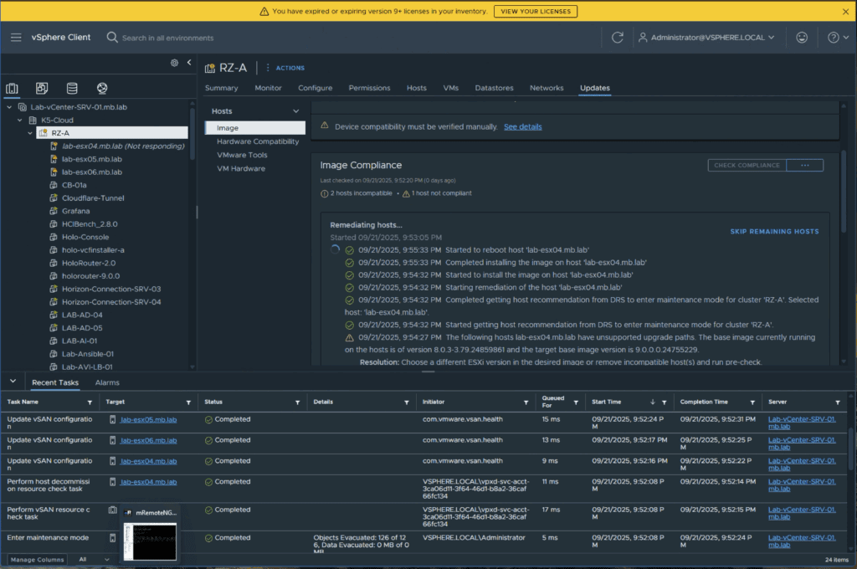
Task: Open the See details link
Action: point(522,126)
